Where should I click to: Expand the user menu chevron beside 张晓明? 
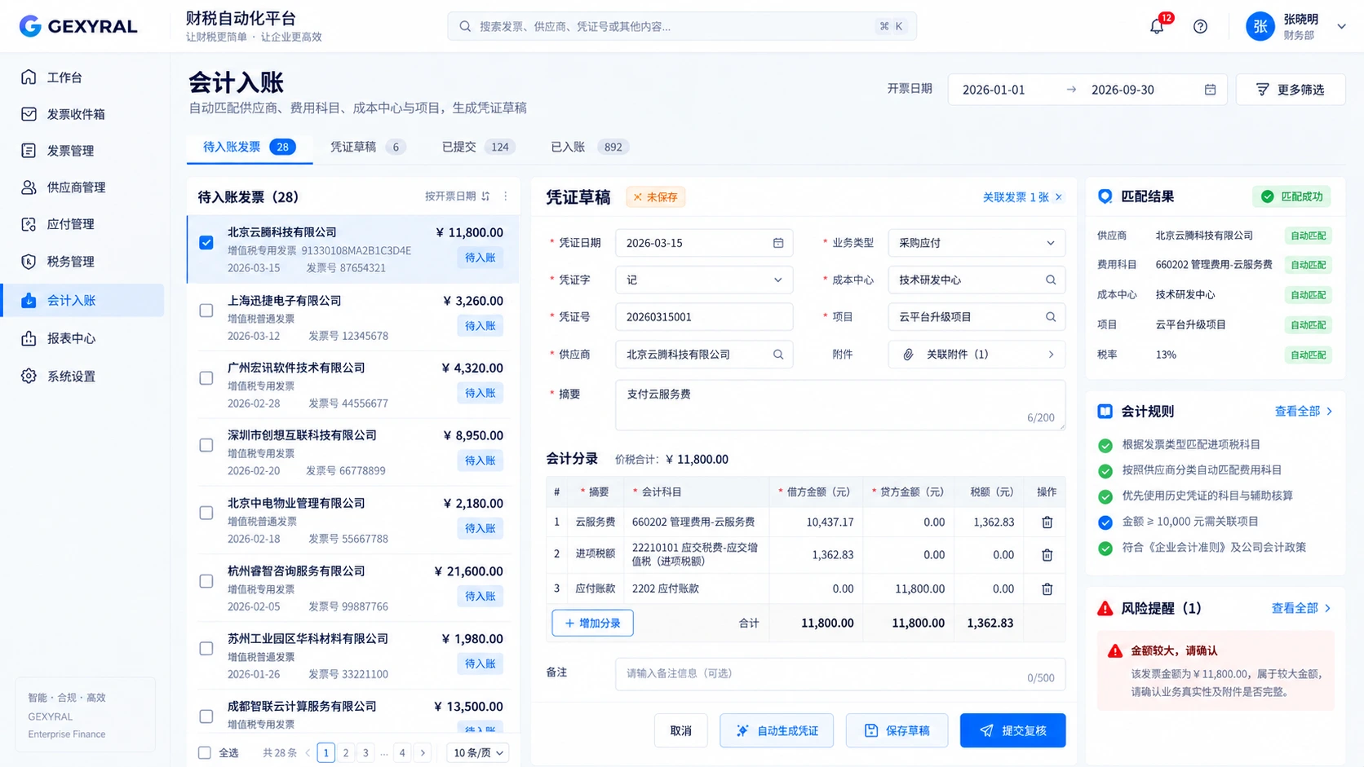pyautogui.click(x=1341, y=26)
